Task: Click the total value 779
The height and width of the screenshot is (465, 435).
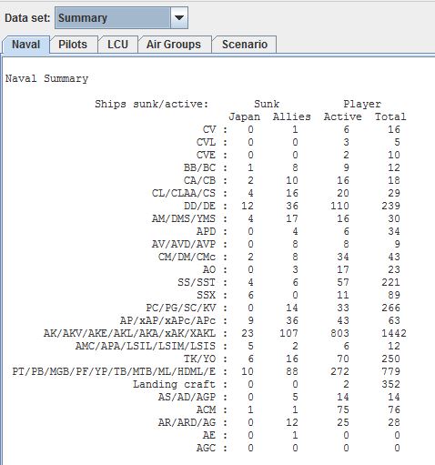Action: [x=390, y=371]
